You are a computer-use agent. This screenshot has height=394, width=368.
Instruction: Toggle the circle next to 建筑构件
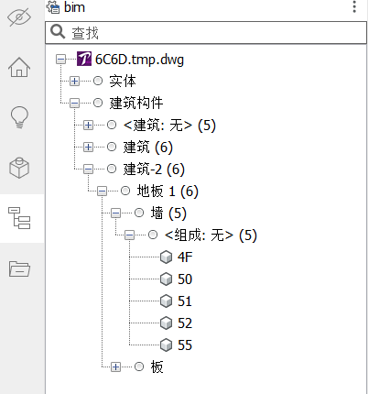point(98,103)
